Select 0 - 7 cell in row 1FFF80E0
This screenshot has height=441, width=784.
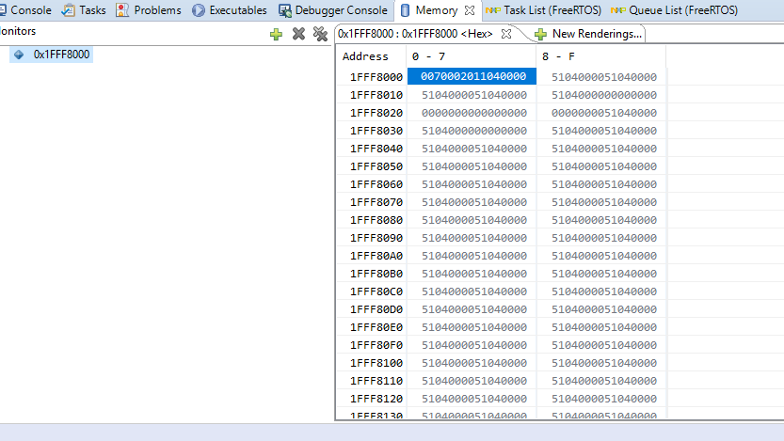click(473, 327)
